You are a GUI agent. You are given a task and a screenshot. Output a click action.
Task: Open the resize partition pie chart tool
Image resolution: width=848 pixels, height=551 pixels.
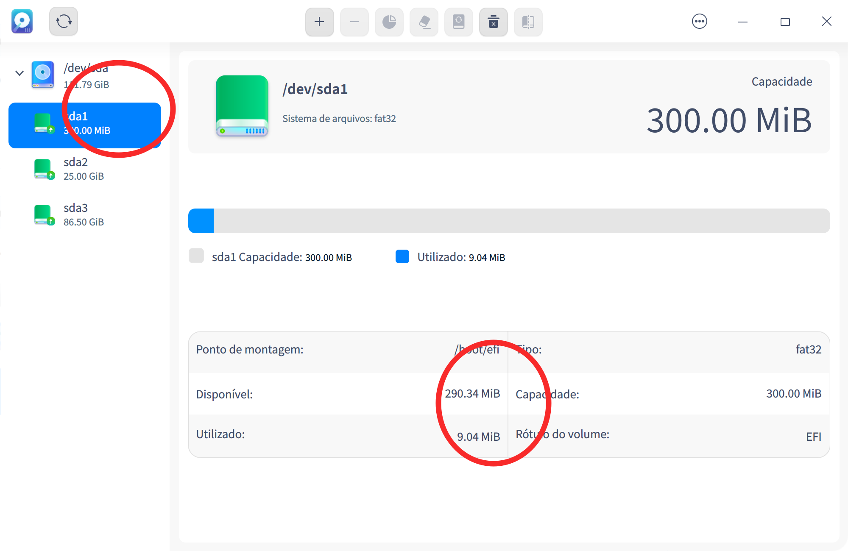pos(389,22)
